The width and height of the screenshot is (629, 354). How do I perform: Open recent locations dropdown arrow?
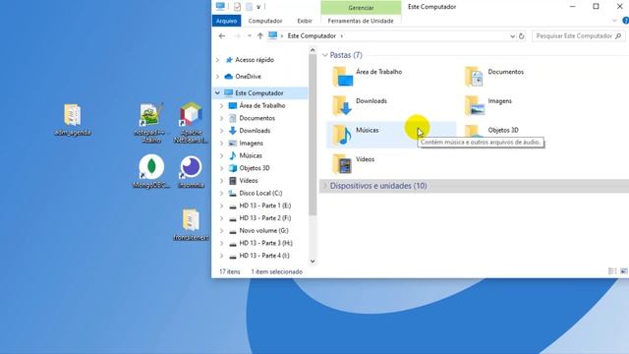pos(249,36)
